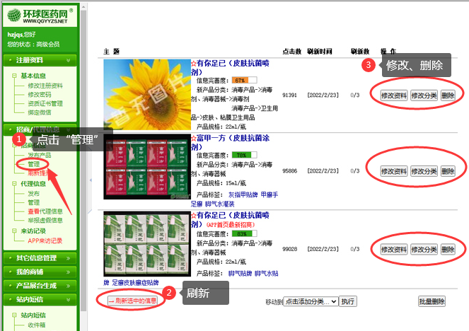Open 修改密码 in the sidebar
The height and width of the screenshot is (331, 469).
tap(39, 94)
